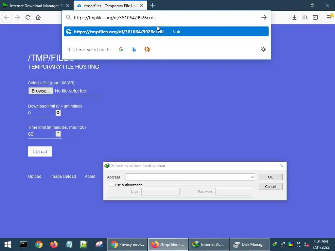Click the muted volume tray icon
Screen dimensions: 335x251
306,244
